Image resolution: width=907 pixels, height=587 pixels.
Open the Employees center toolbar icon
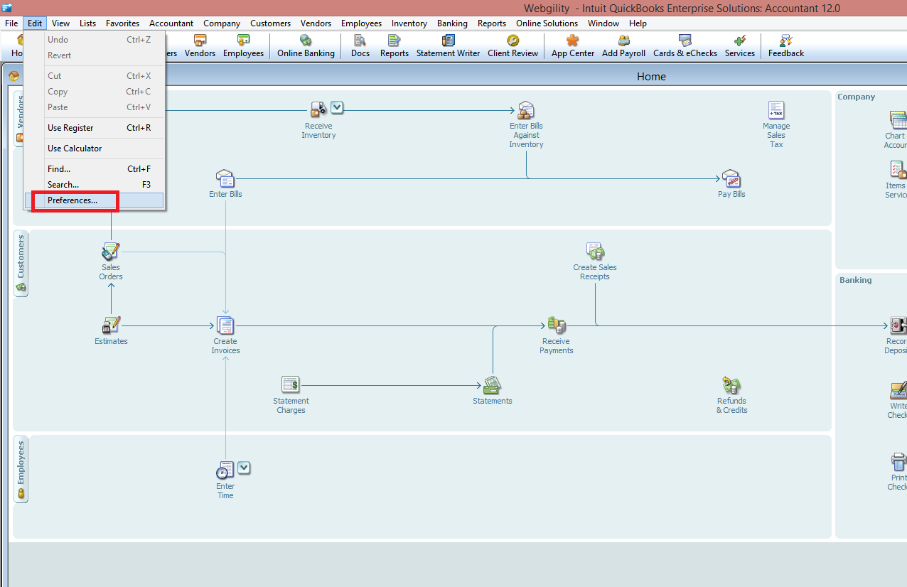243,46
